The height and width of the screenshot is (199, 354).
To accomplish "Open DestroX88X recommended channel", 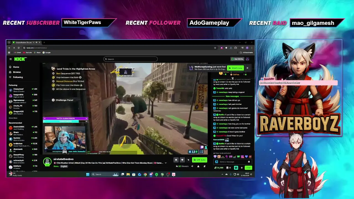I will pos(23,127).
